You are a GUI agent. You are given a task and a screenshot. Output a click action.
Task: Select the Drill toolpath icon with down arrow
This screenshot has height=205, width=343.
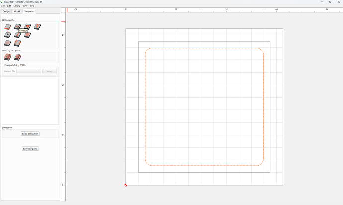8,35
